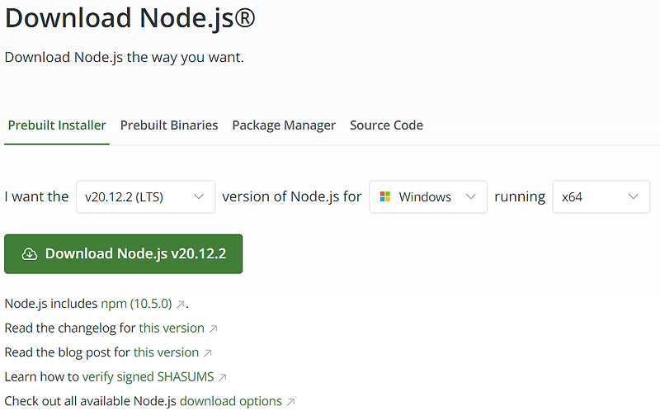The image size is (660, 411).
Task: Click the cloud download icon on green button
Action: [x=30, y=254]
